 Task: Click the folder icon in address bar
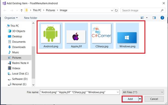tap(27, 10)
